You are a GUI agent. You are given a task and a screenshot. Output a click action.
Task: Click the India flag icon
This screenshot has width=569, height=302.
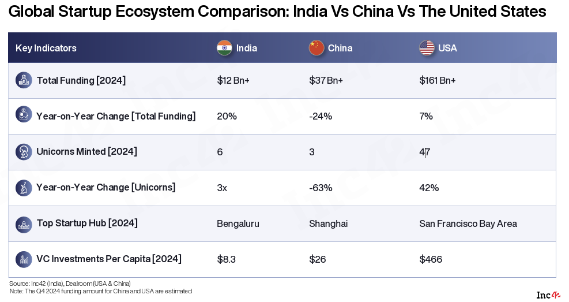[x=224, y=48]
